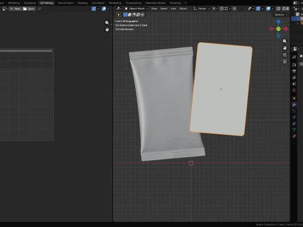Open the Object Mode dropdown
This screenshot has width=303, height=227.
coord(136,9)
